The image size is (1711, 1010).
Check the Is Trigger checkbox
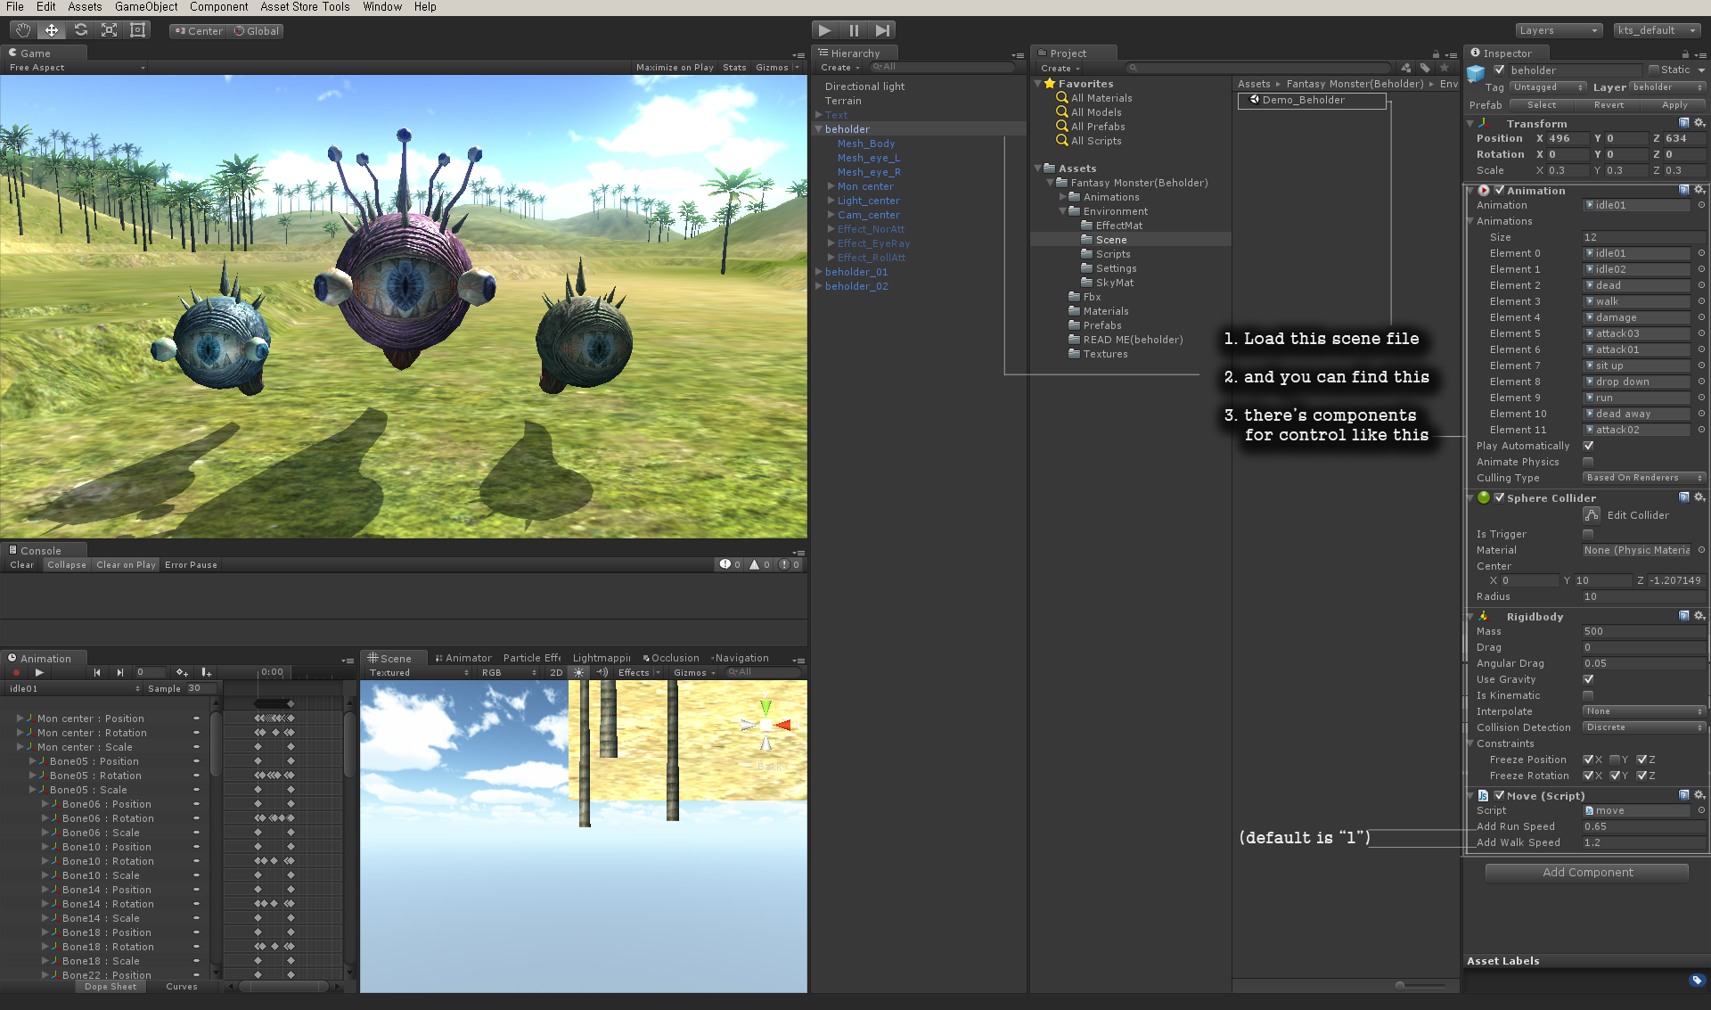1588,534
